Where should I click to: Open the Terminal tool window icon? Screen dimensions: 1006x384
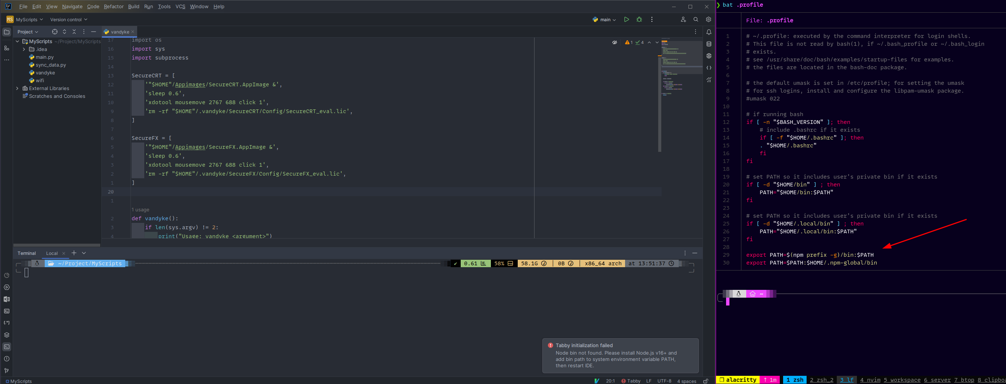[x=6, y=346]
